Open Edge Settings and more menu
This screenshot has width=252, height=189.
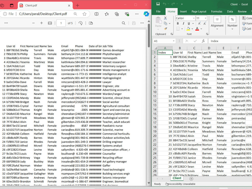(137, 14)
